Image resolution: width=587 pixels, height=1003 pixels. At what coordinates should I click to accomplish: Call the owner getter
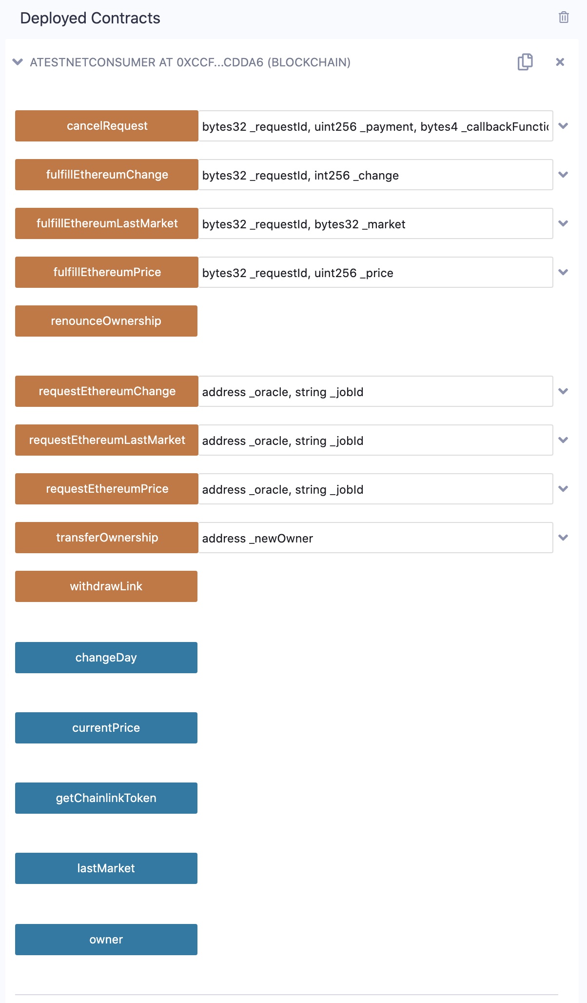(x=106, y=940)
